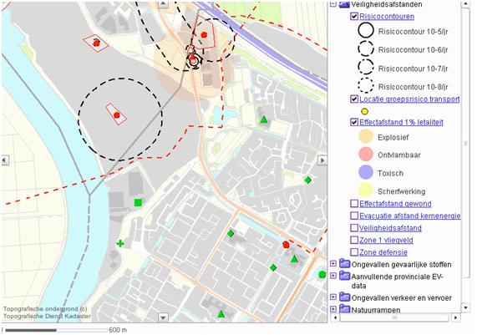The height and width of the screenshot is (335, 477).
Task: Select Ongevallen verkeer en vervoer item
Action: pyautogui.click(x=401, y=298)
